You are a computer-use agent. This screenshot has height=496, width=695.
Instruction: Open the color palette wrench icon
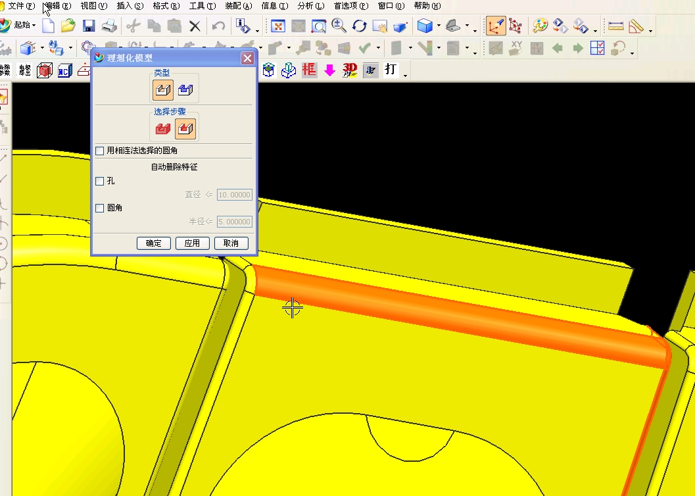coord(540,26)
